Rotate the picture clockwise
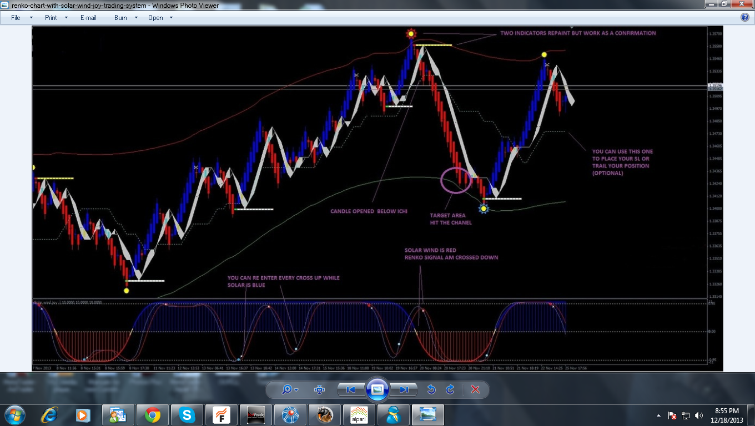 click(x=450, y=389)
